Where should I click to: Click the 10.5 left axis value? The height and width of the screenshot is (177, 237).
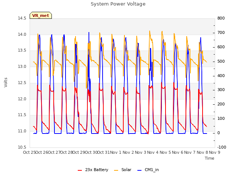coord(22,147)
